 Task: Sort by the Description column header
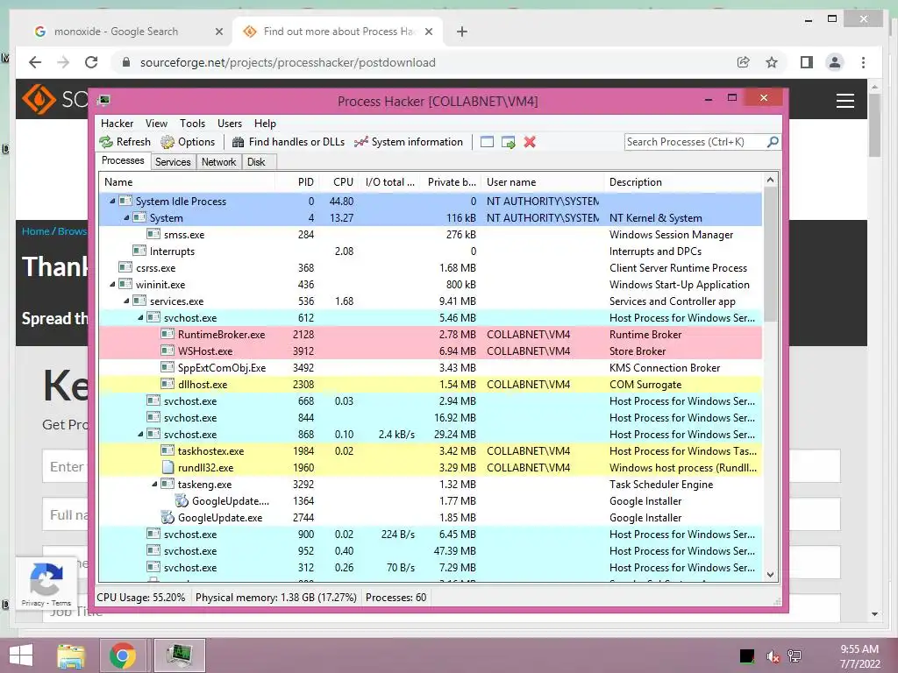pos(682,182)
